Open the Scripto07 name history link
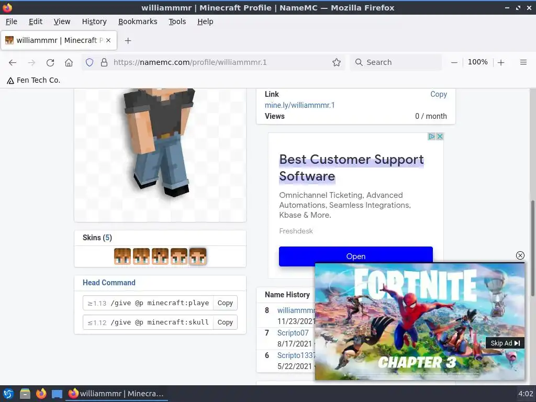 click(293, 333)
